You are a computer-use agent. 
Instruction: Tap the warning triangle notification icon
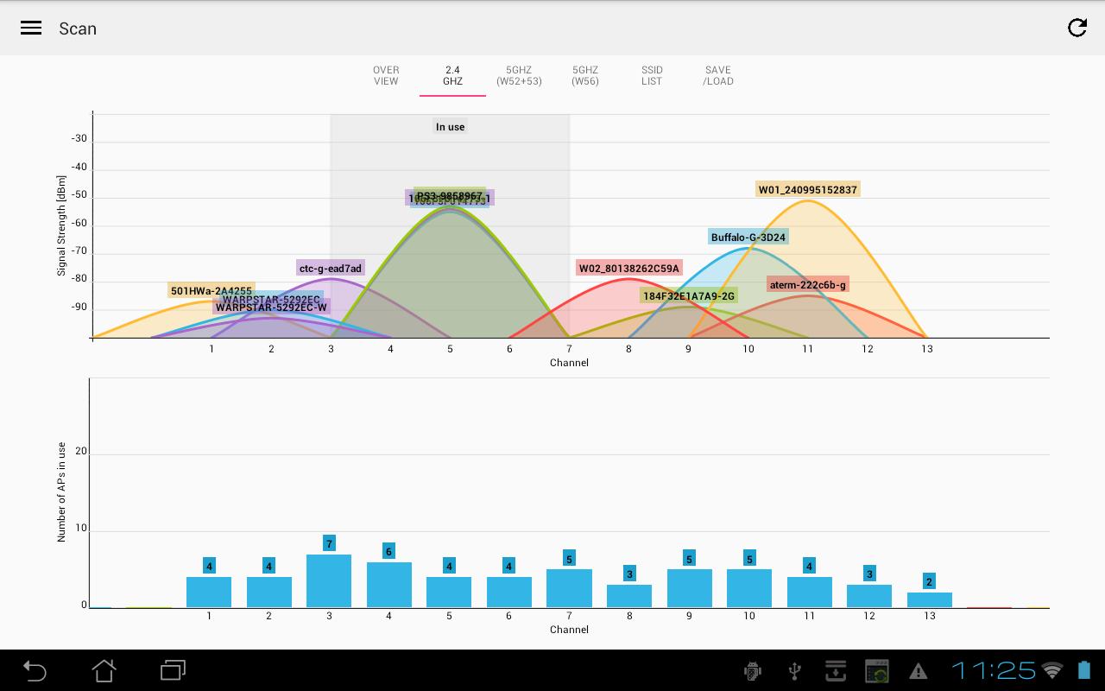pos(918,671)
